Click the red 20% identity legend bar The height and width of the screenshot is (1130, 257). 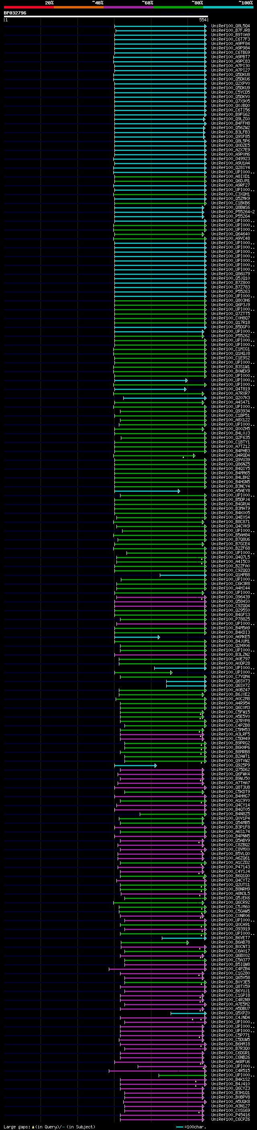pyautogui.click(x=29, y=7)
